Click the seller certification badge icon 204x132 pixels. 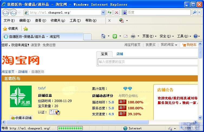pos(55,112)
